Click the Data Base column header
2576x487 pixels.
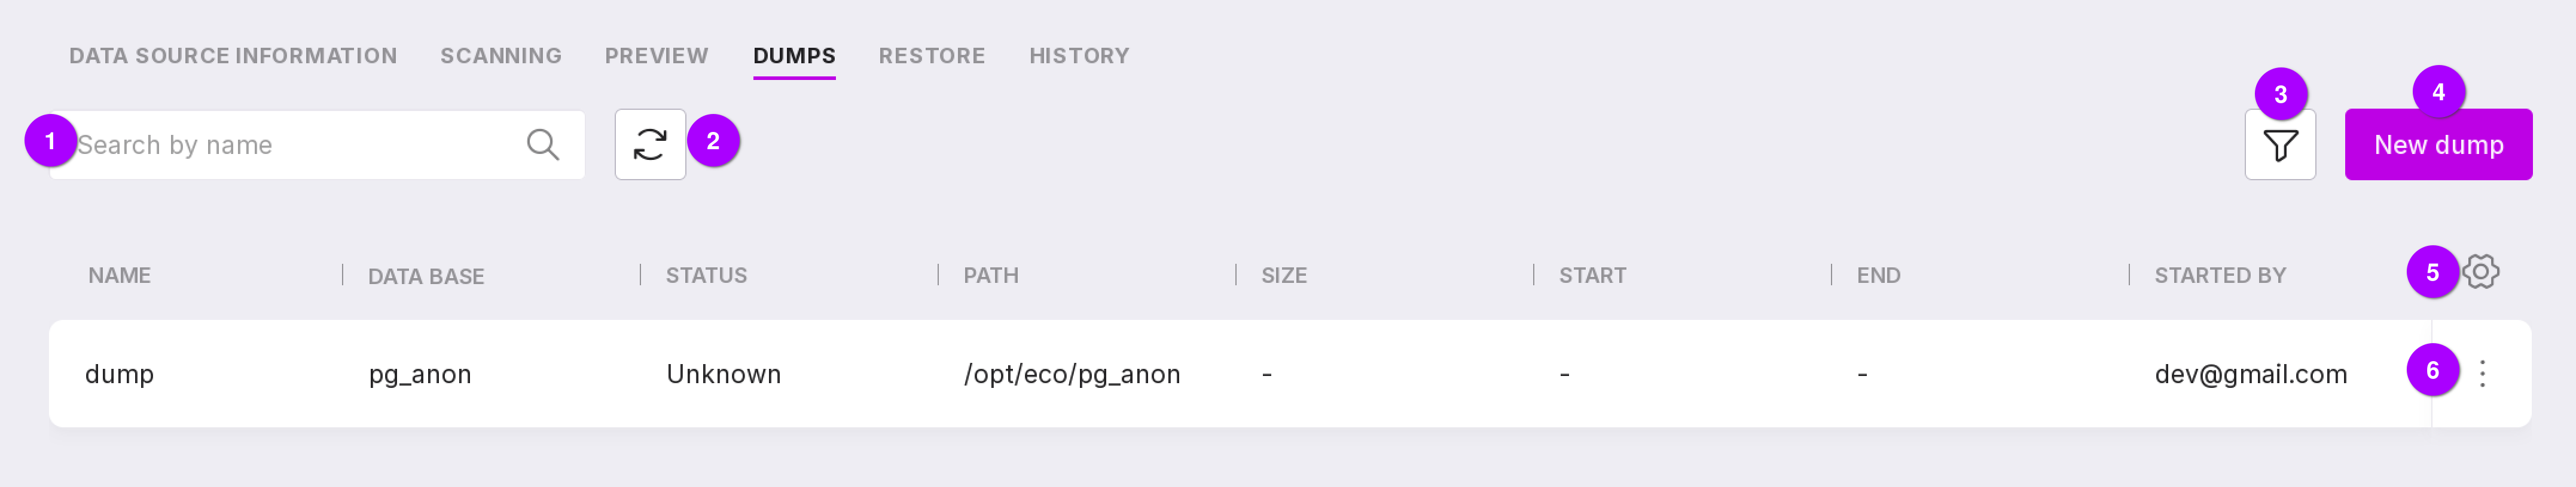tap(426, 276)
